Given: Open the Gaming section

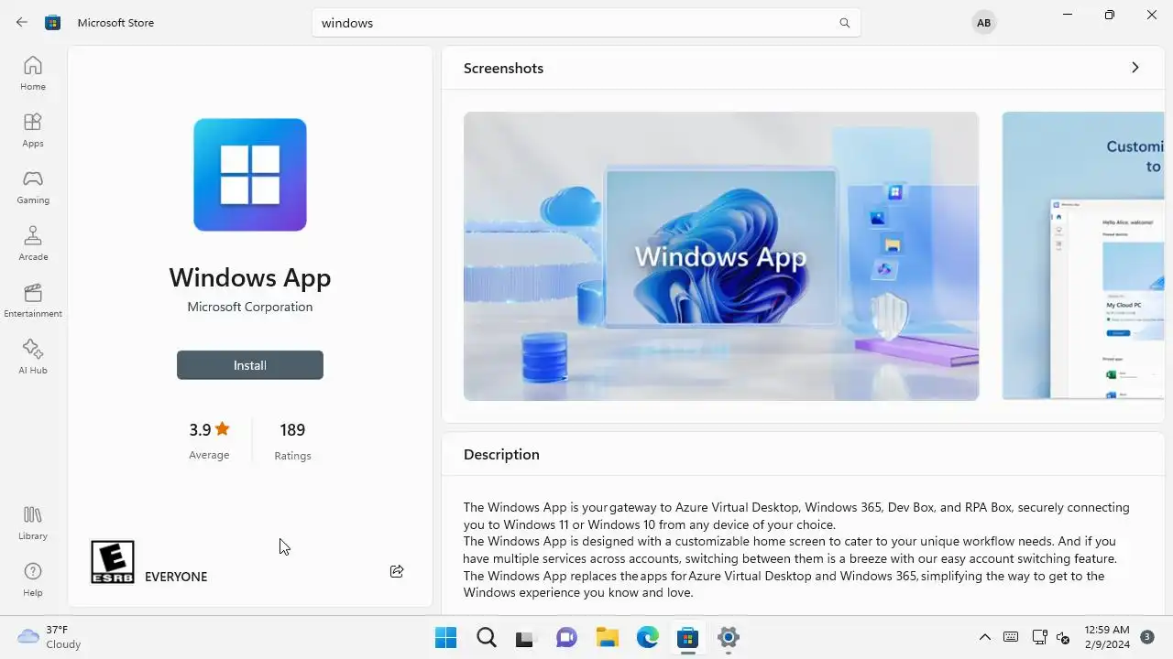Looking at the screenshot, I should point(33,187).
